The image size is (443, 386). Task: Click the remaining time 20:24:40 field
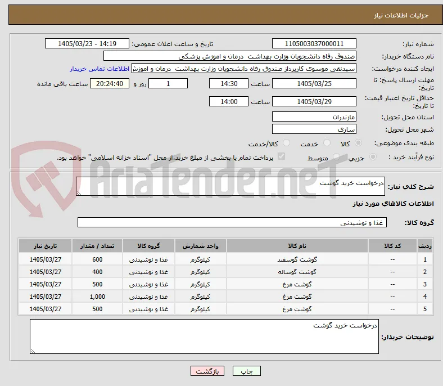pos(110,84)
